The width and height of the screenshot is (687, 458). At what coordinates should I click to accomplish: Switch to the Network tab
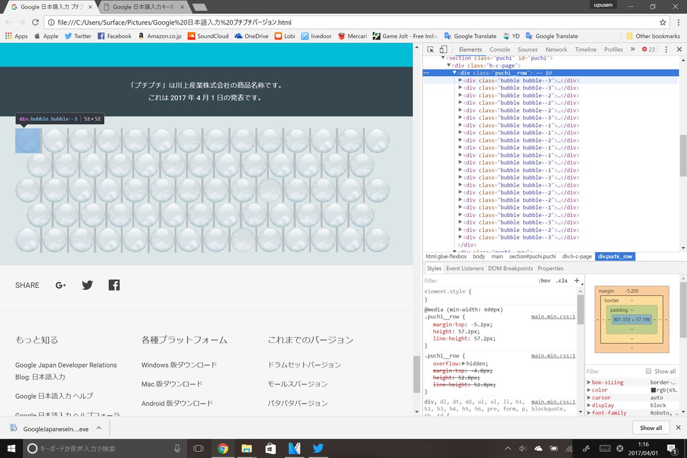[556, 49]
